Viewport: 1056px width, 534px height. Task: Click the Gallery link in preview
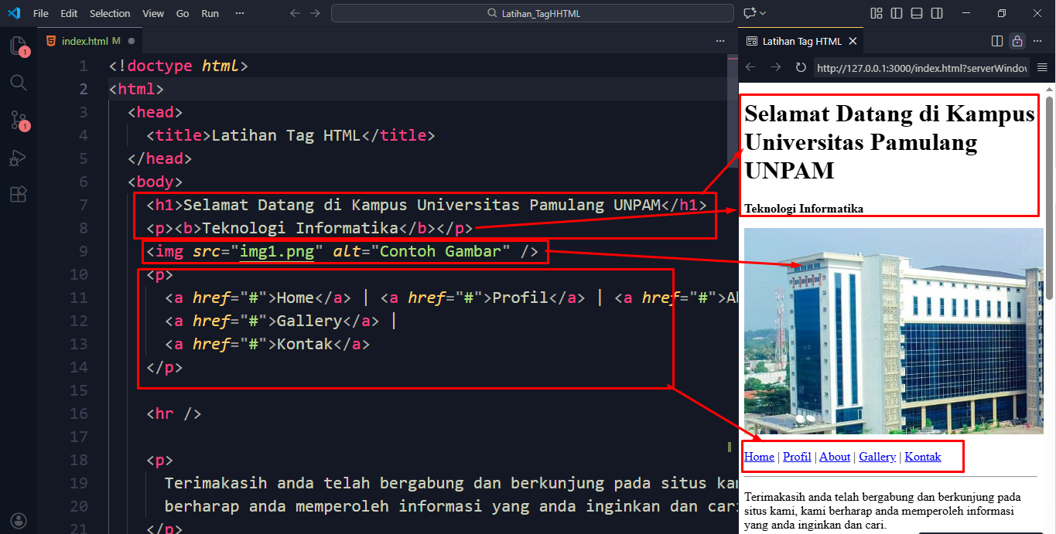[x=877, y=457]
